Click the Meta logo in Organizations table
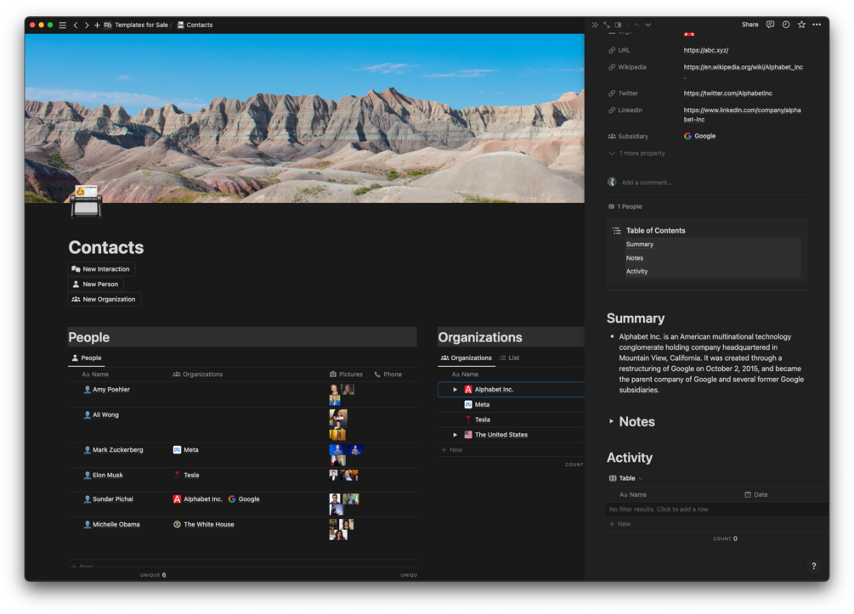Image resolution: width=854 pixels, height=614 pixels. (468, 404)
